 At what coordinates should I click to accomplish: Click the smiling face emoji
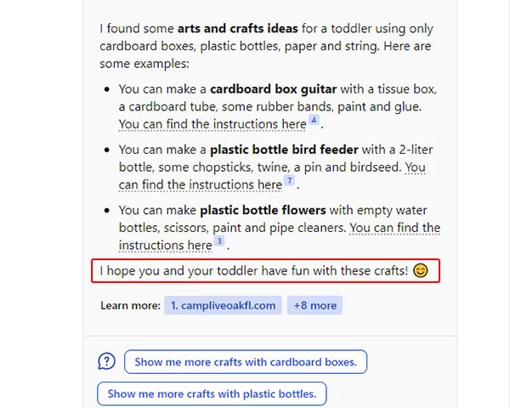point(420,270)
